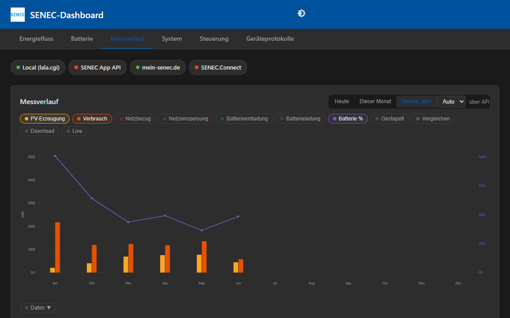Click the 'Jun' axis label
The image size is (510, 318).
point(239,283)
